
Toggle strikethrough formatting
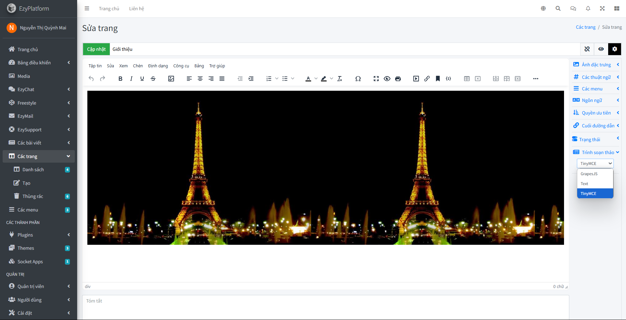point(153,79)
